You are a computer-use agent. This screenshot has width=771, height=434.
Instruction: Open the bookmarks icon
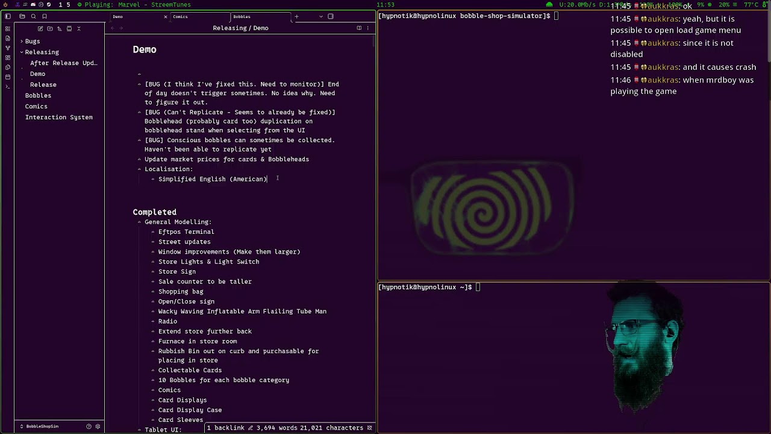click(44, 16)
